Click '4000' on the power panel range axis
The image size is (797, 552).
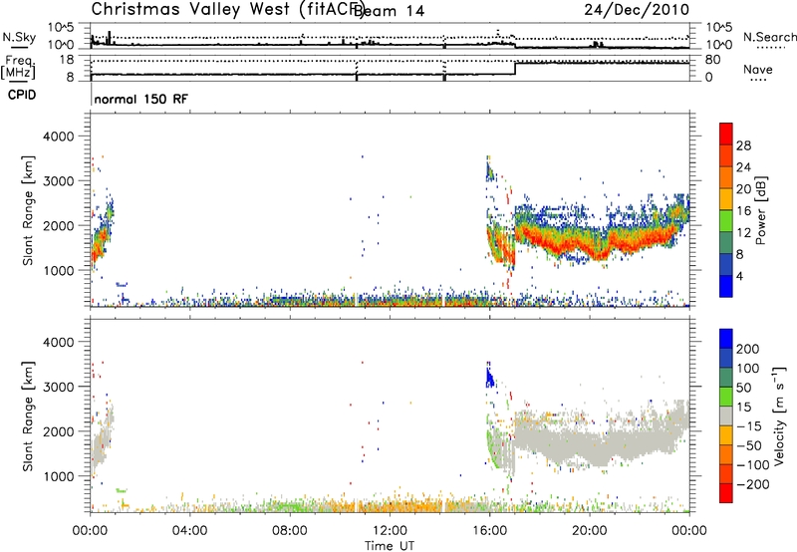58,137
